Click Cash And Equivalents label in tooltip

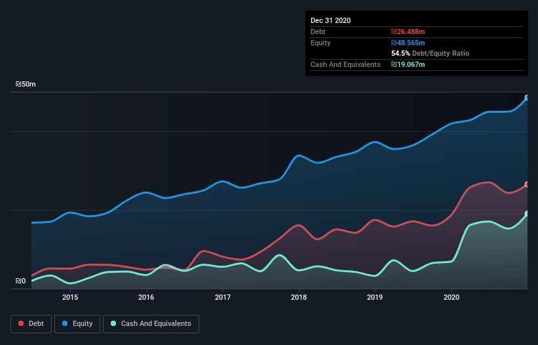point(345,64)
